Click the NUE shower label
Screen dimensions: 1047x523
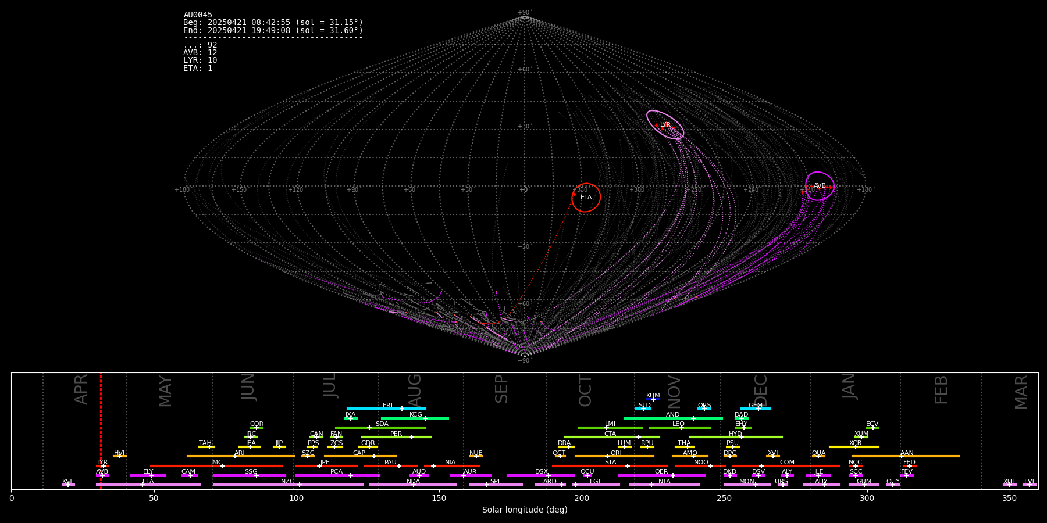476,453
